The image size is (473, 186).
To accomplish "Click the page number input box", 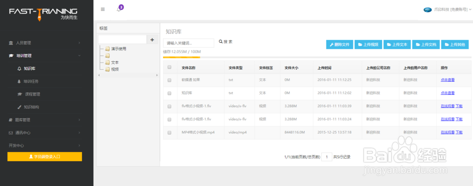I will tap(327, 157).
